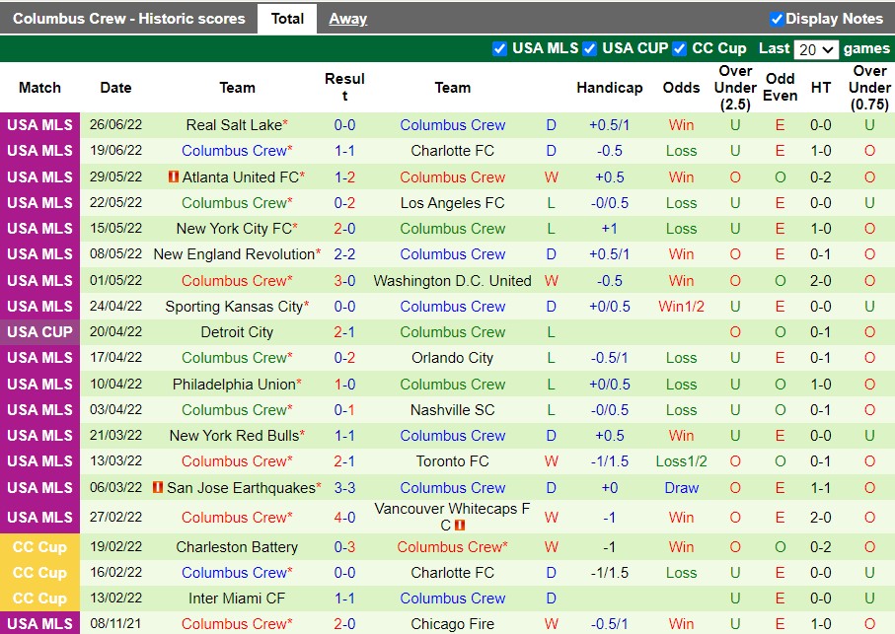Screen dimensions: 895x634
Task: Uncheck the USA CUP filter checkbox
Action: pyautogui.click(x=590, y=49)
